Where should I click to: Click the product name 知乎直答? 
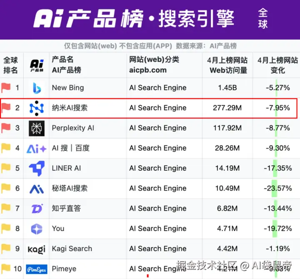pos(66,208)
